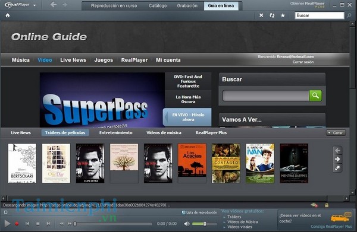The width and height of the screenshot is (357, 232).
Task: Click the horizontal scrollbar right arrow
Action: tap(346, 198)
